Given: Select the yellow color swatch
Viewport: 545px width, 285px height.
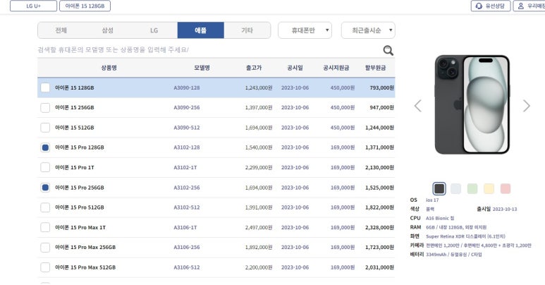Looking at the screenshot, I should point(489,188).
